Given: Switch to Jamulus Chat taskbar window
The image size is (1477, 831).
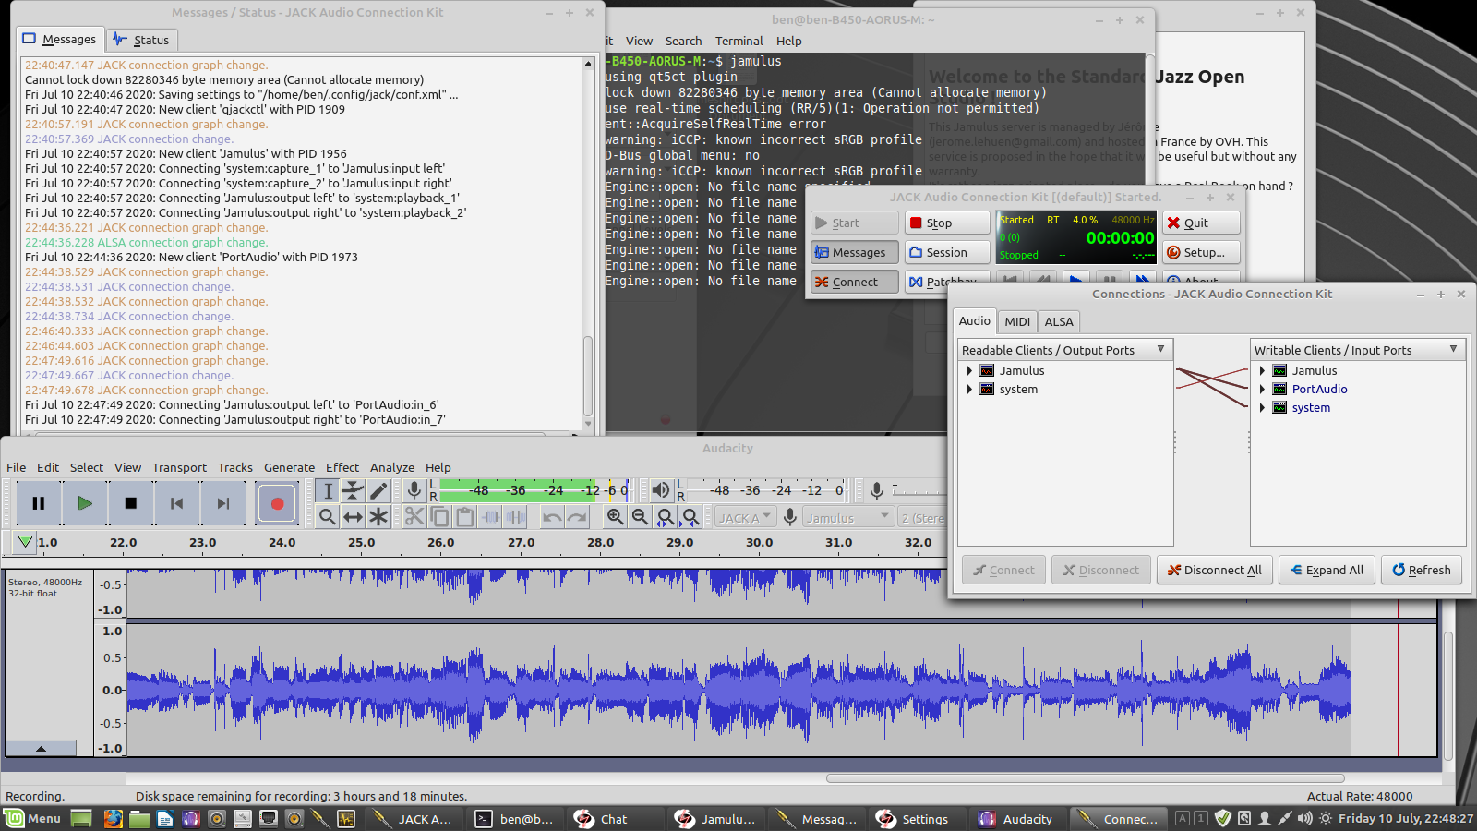Looking at the screenshot, I should pyautogui.click(x=611, y=818).
